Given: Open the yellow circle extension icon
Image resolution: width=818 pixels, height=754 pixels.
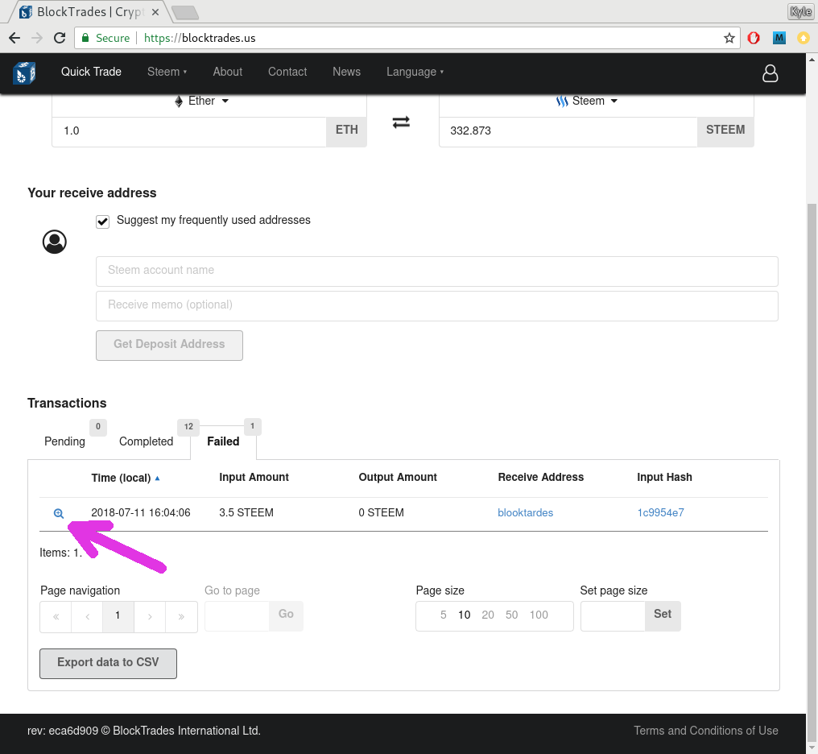Looking at the screenshot, I should [804, 38].
